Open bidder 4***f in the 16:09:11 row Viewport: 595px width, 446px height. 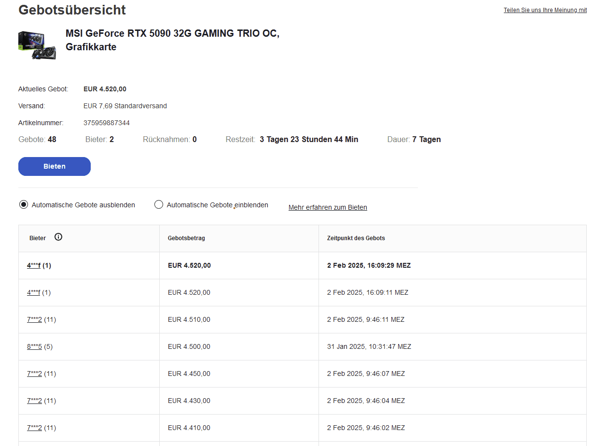click(34, 292)
